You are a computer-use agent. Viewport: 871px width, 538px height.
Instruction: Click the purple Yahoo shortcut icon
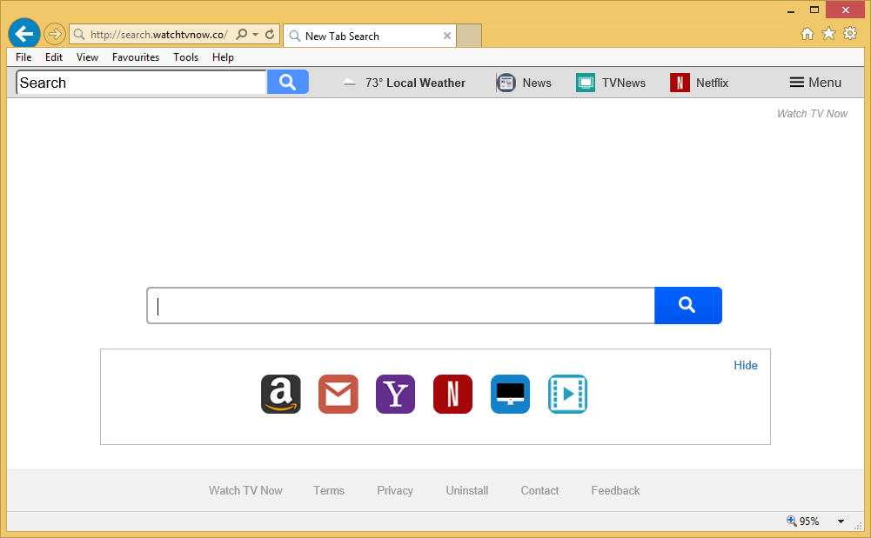coord(395,395)
